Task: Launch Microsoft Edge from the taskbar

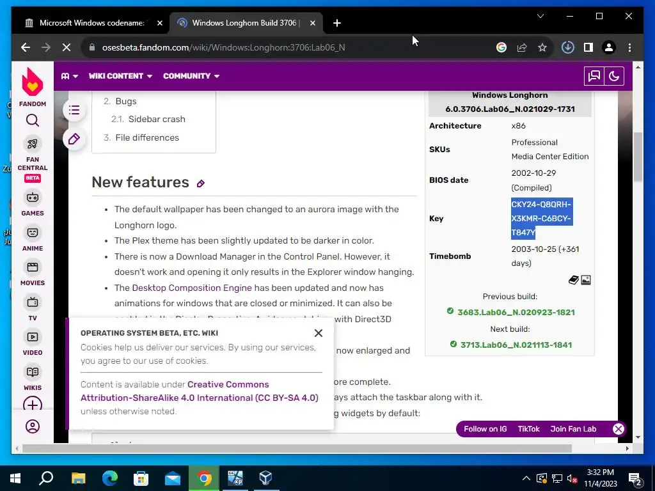Action: (x=110, y=478)
